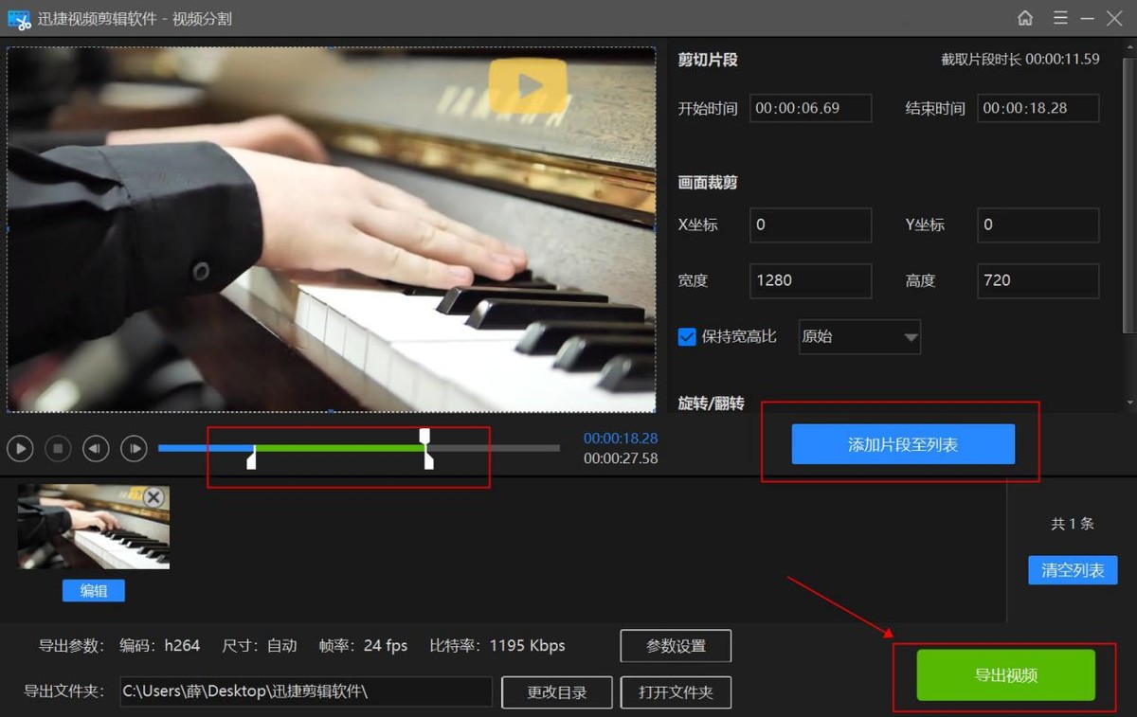
Task: Click the 旋转/翻转 section heading
Action: [711, 403]
